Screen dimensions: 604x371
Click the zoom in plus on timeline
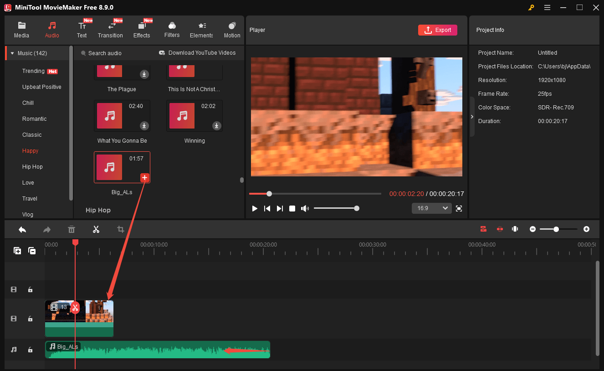(x=586, y=229)
